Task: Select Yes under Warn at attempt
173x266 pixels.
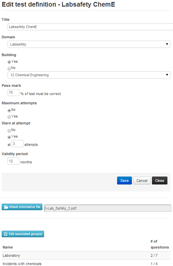Action: click(x=9, y=137)
